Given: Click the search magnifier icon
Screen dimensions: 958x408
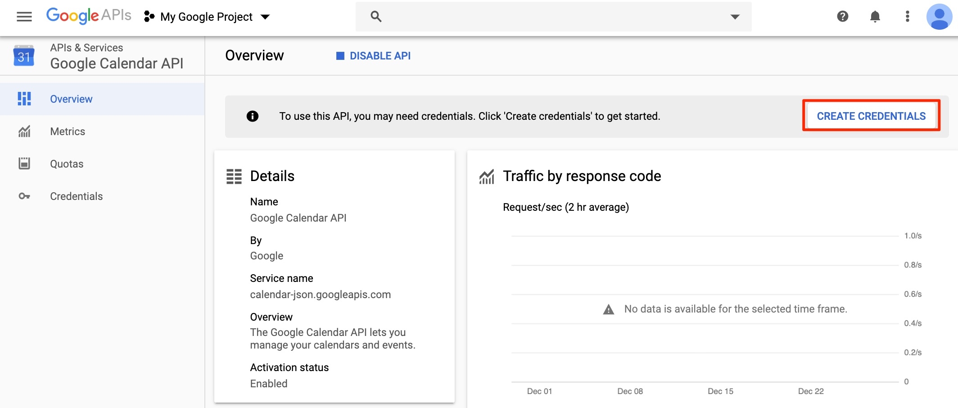Looking at the screenshot, I should click(376, 17).
